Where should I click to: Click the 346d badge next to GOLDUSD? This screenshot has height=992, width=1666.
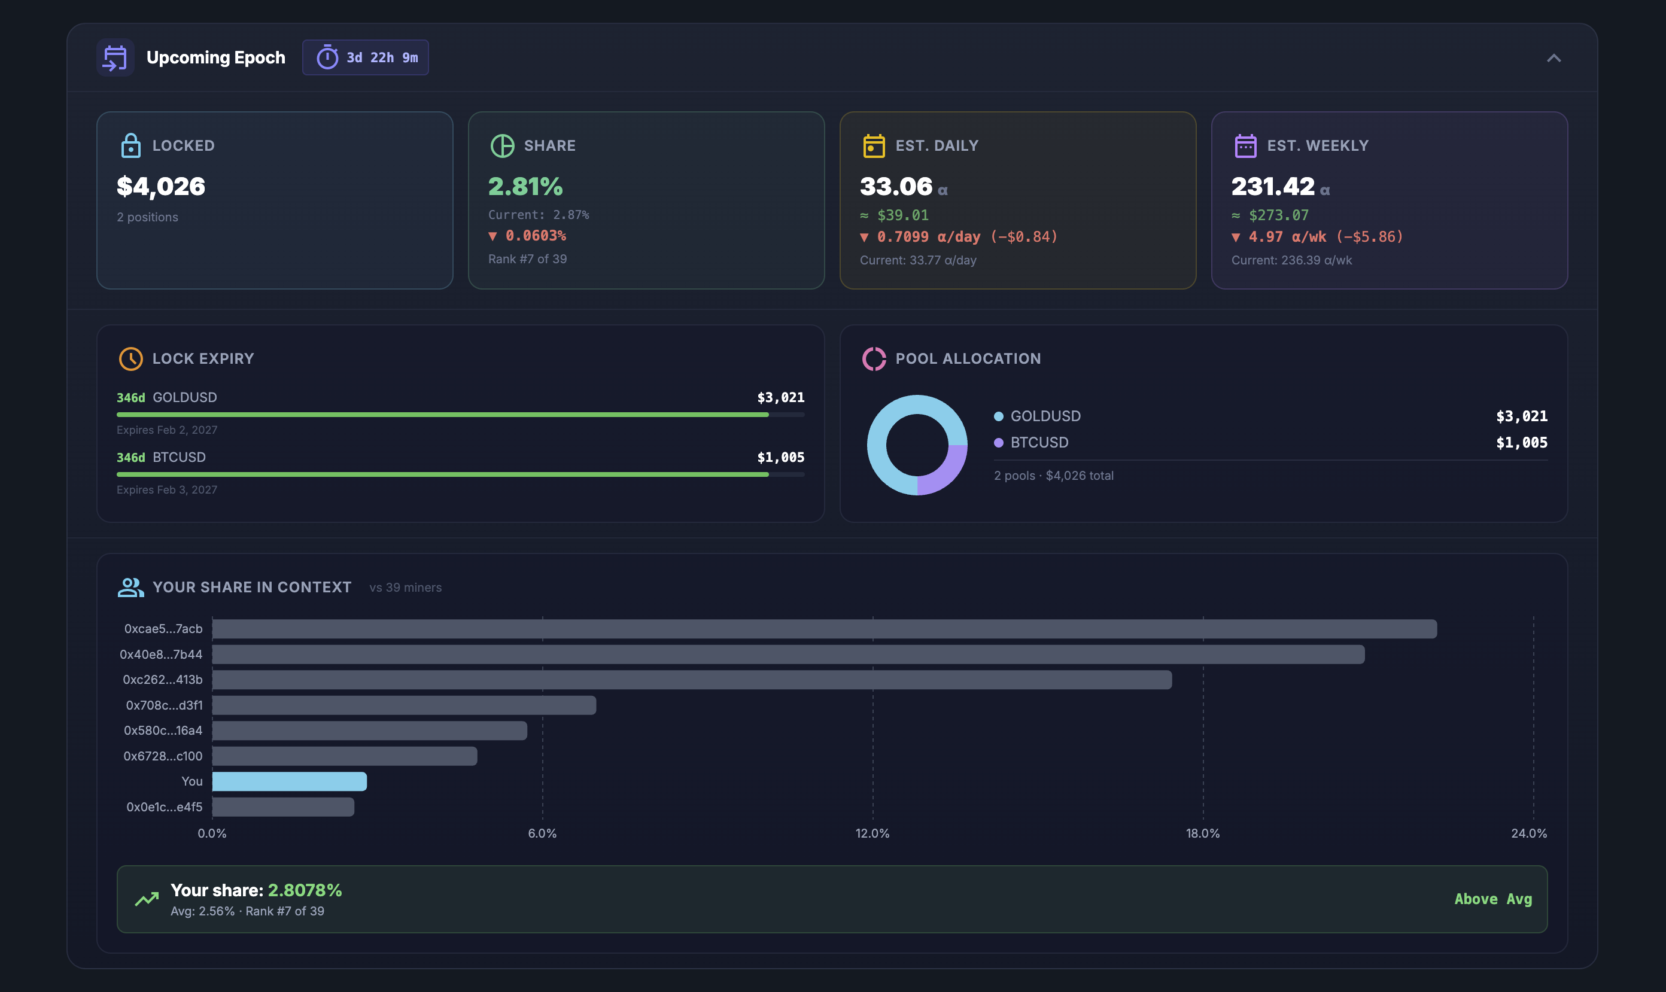coord(130,397)
